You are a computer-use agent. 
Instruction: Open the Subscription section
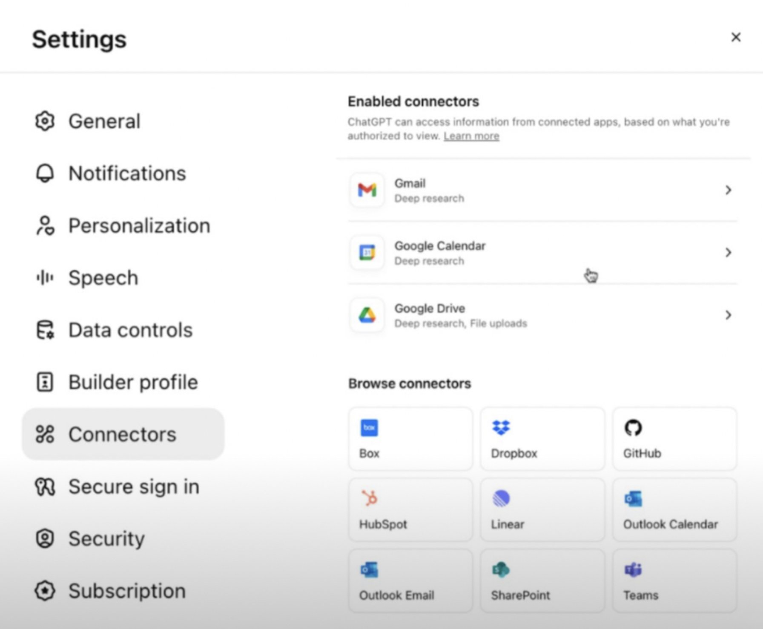[123, 591]
